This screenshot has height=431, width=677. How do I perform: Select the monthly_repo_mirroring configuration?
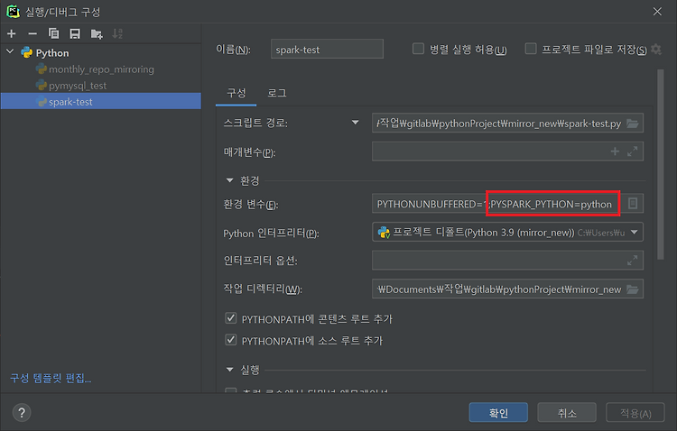pos(101,69)
